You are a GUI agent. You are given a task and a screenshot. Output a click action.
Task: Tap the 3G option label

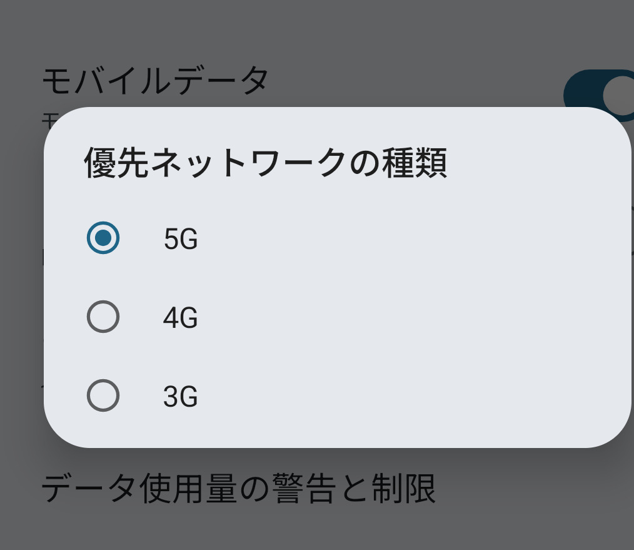click(x=181, y=397)
